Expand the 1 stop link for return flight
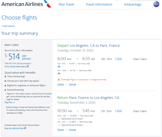The height and width of the screenshot is (137, 162). click(x=118, y=111)
